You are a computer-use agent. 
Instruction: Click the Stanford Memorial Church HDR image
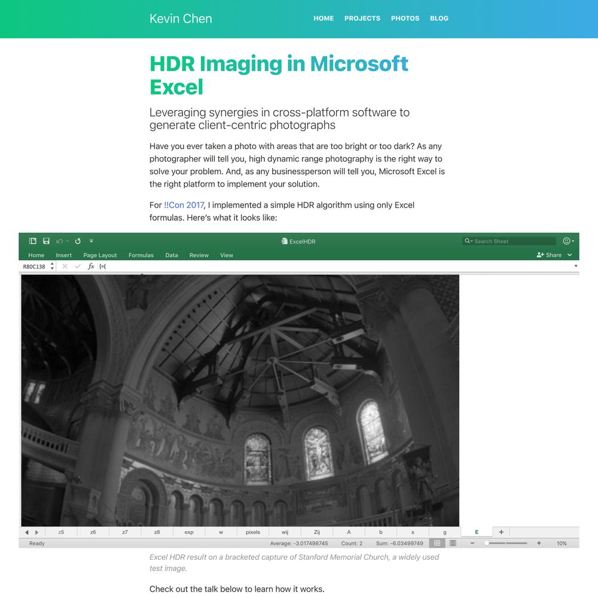pos(240,401)
